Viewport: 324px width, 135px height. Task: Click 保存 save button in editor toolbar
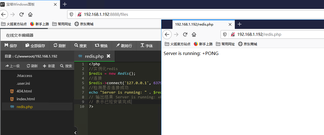[x=11, y=46]
